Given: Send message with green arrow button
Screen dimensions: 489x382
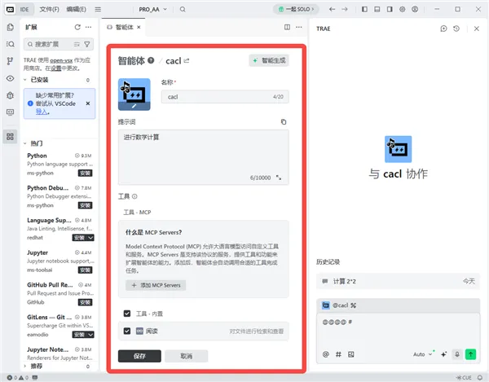Looking at the screenshot, I should 470,354.
